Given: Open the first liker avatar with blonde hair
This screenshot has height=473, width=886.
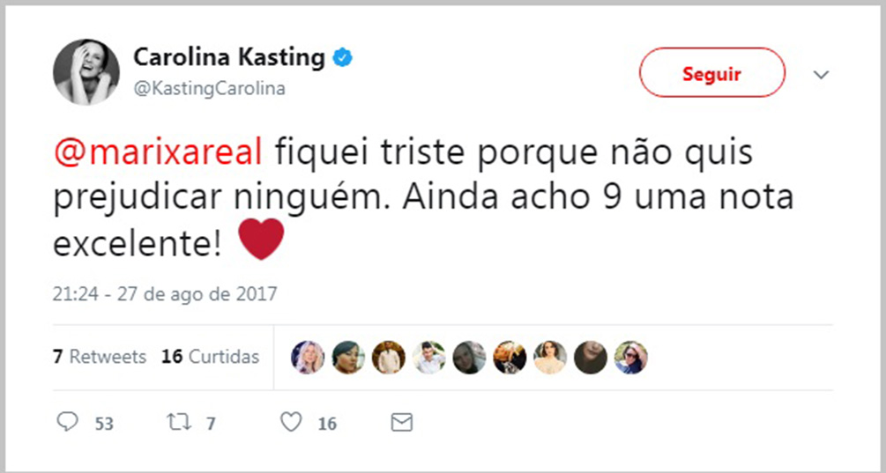Looking at the screenshot, I should [x=308, y=357].
